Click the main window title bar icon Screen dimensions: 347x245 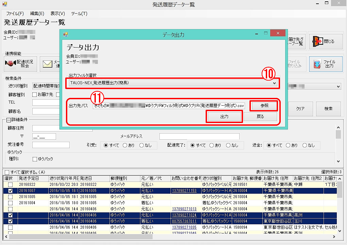(x=4, y=4)
